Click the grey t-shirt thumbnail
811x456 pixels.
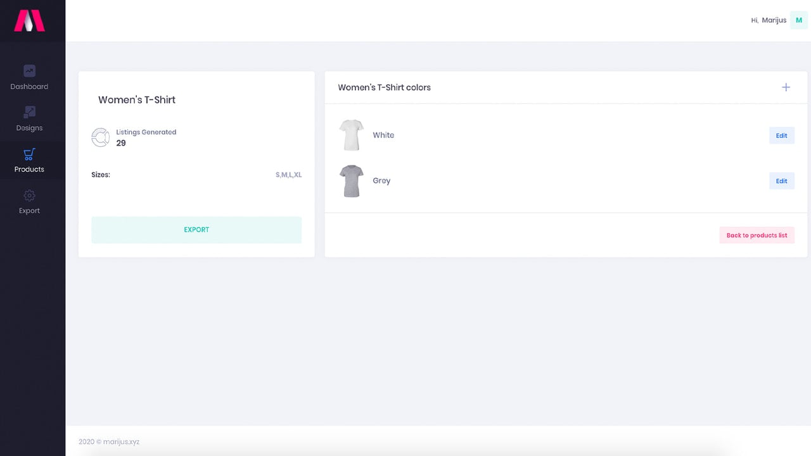point(351,181)
